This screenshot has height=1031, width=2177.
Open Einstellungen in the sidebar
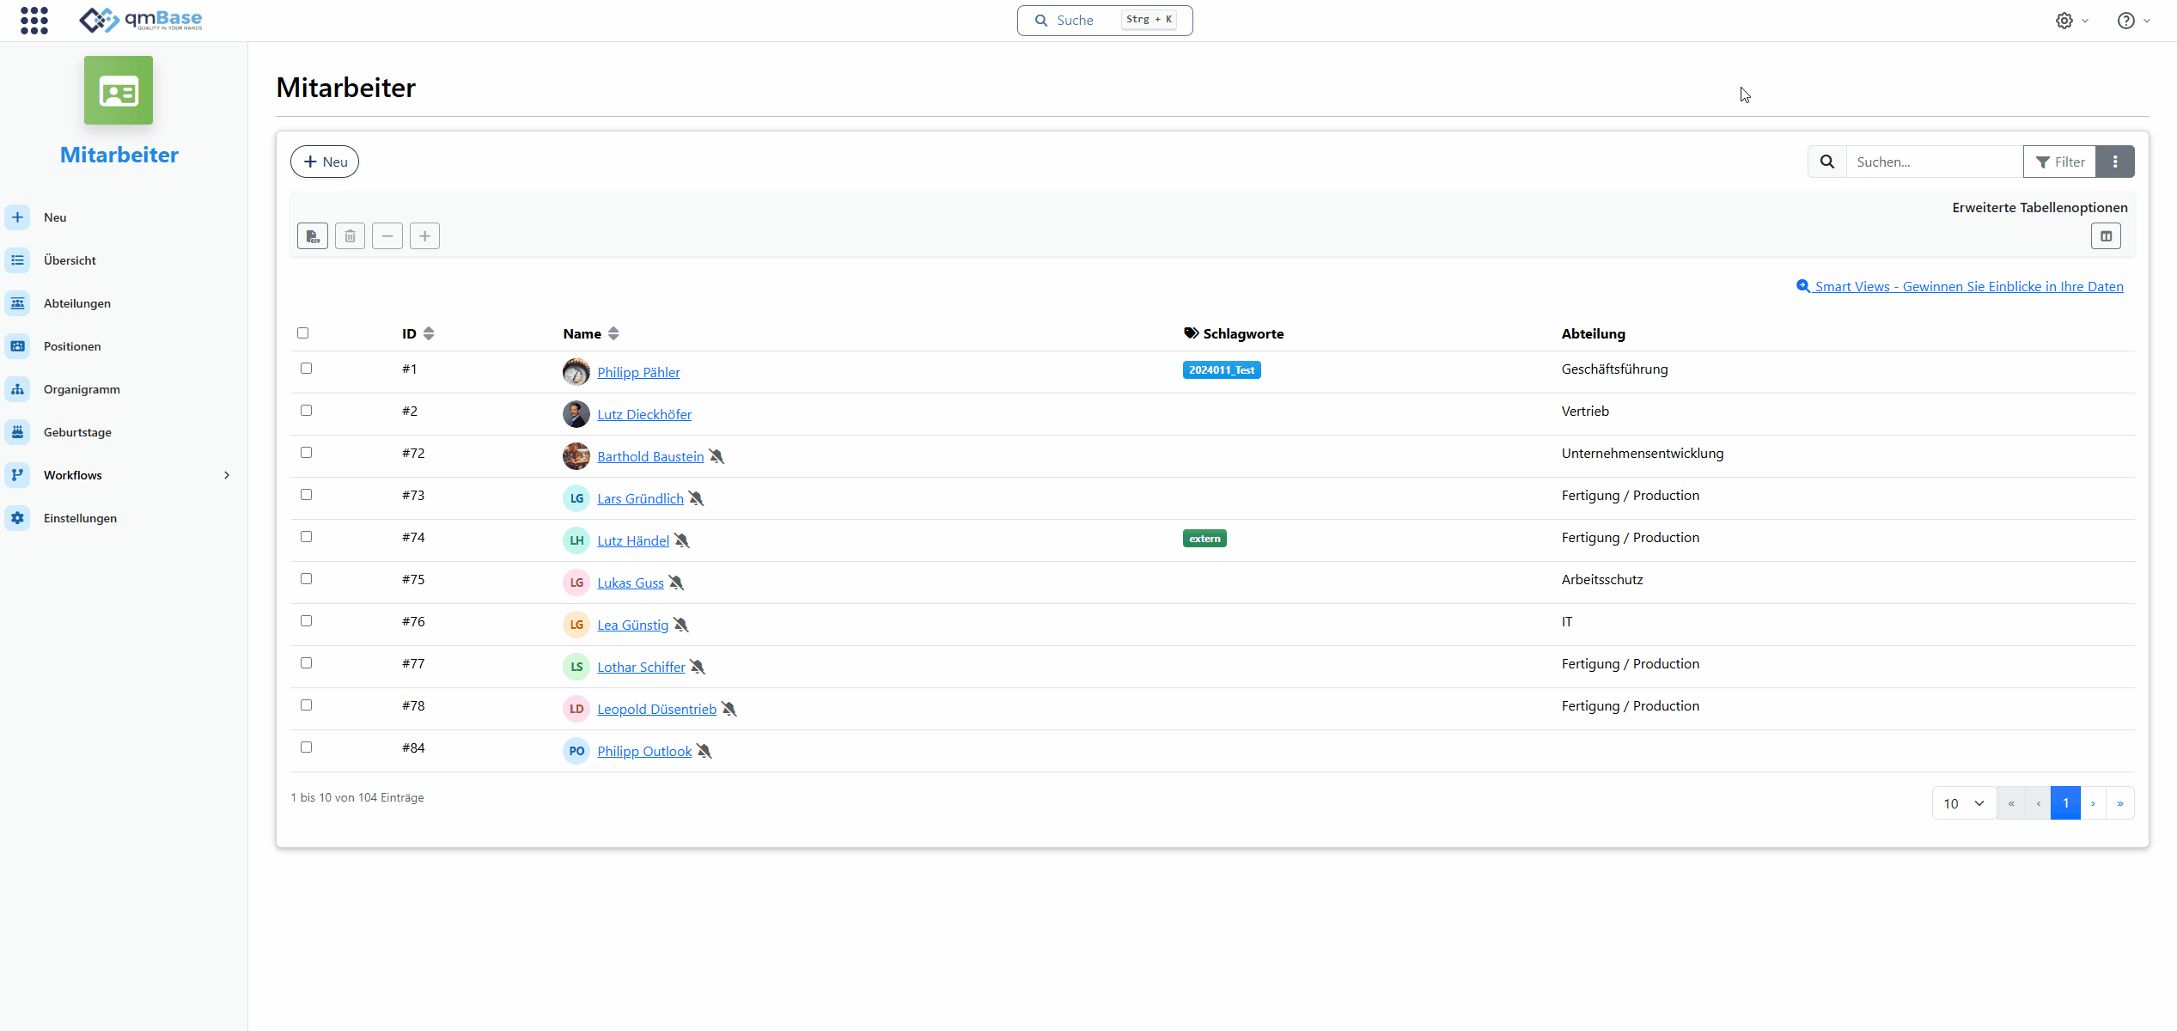click(x=80, y=518)
